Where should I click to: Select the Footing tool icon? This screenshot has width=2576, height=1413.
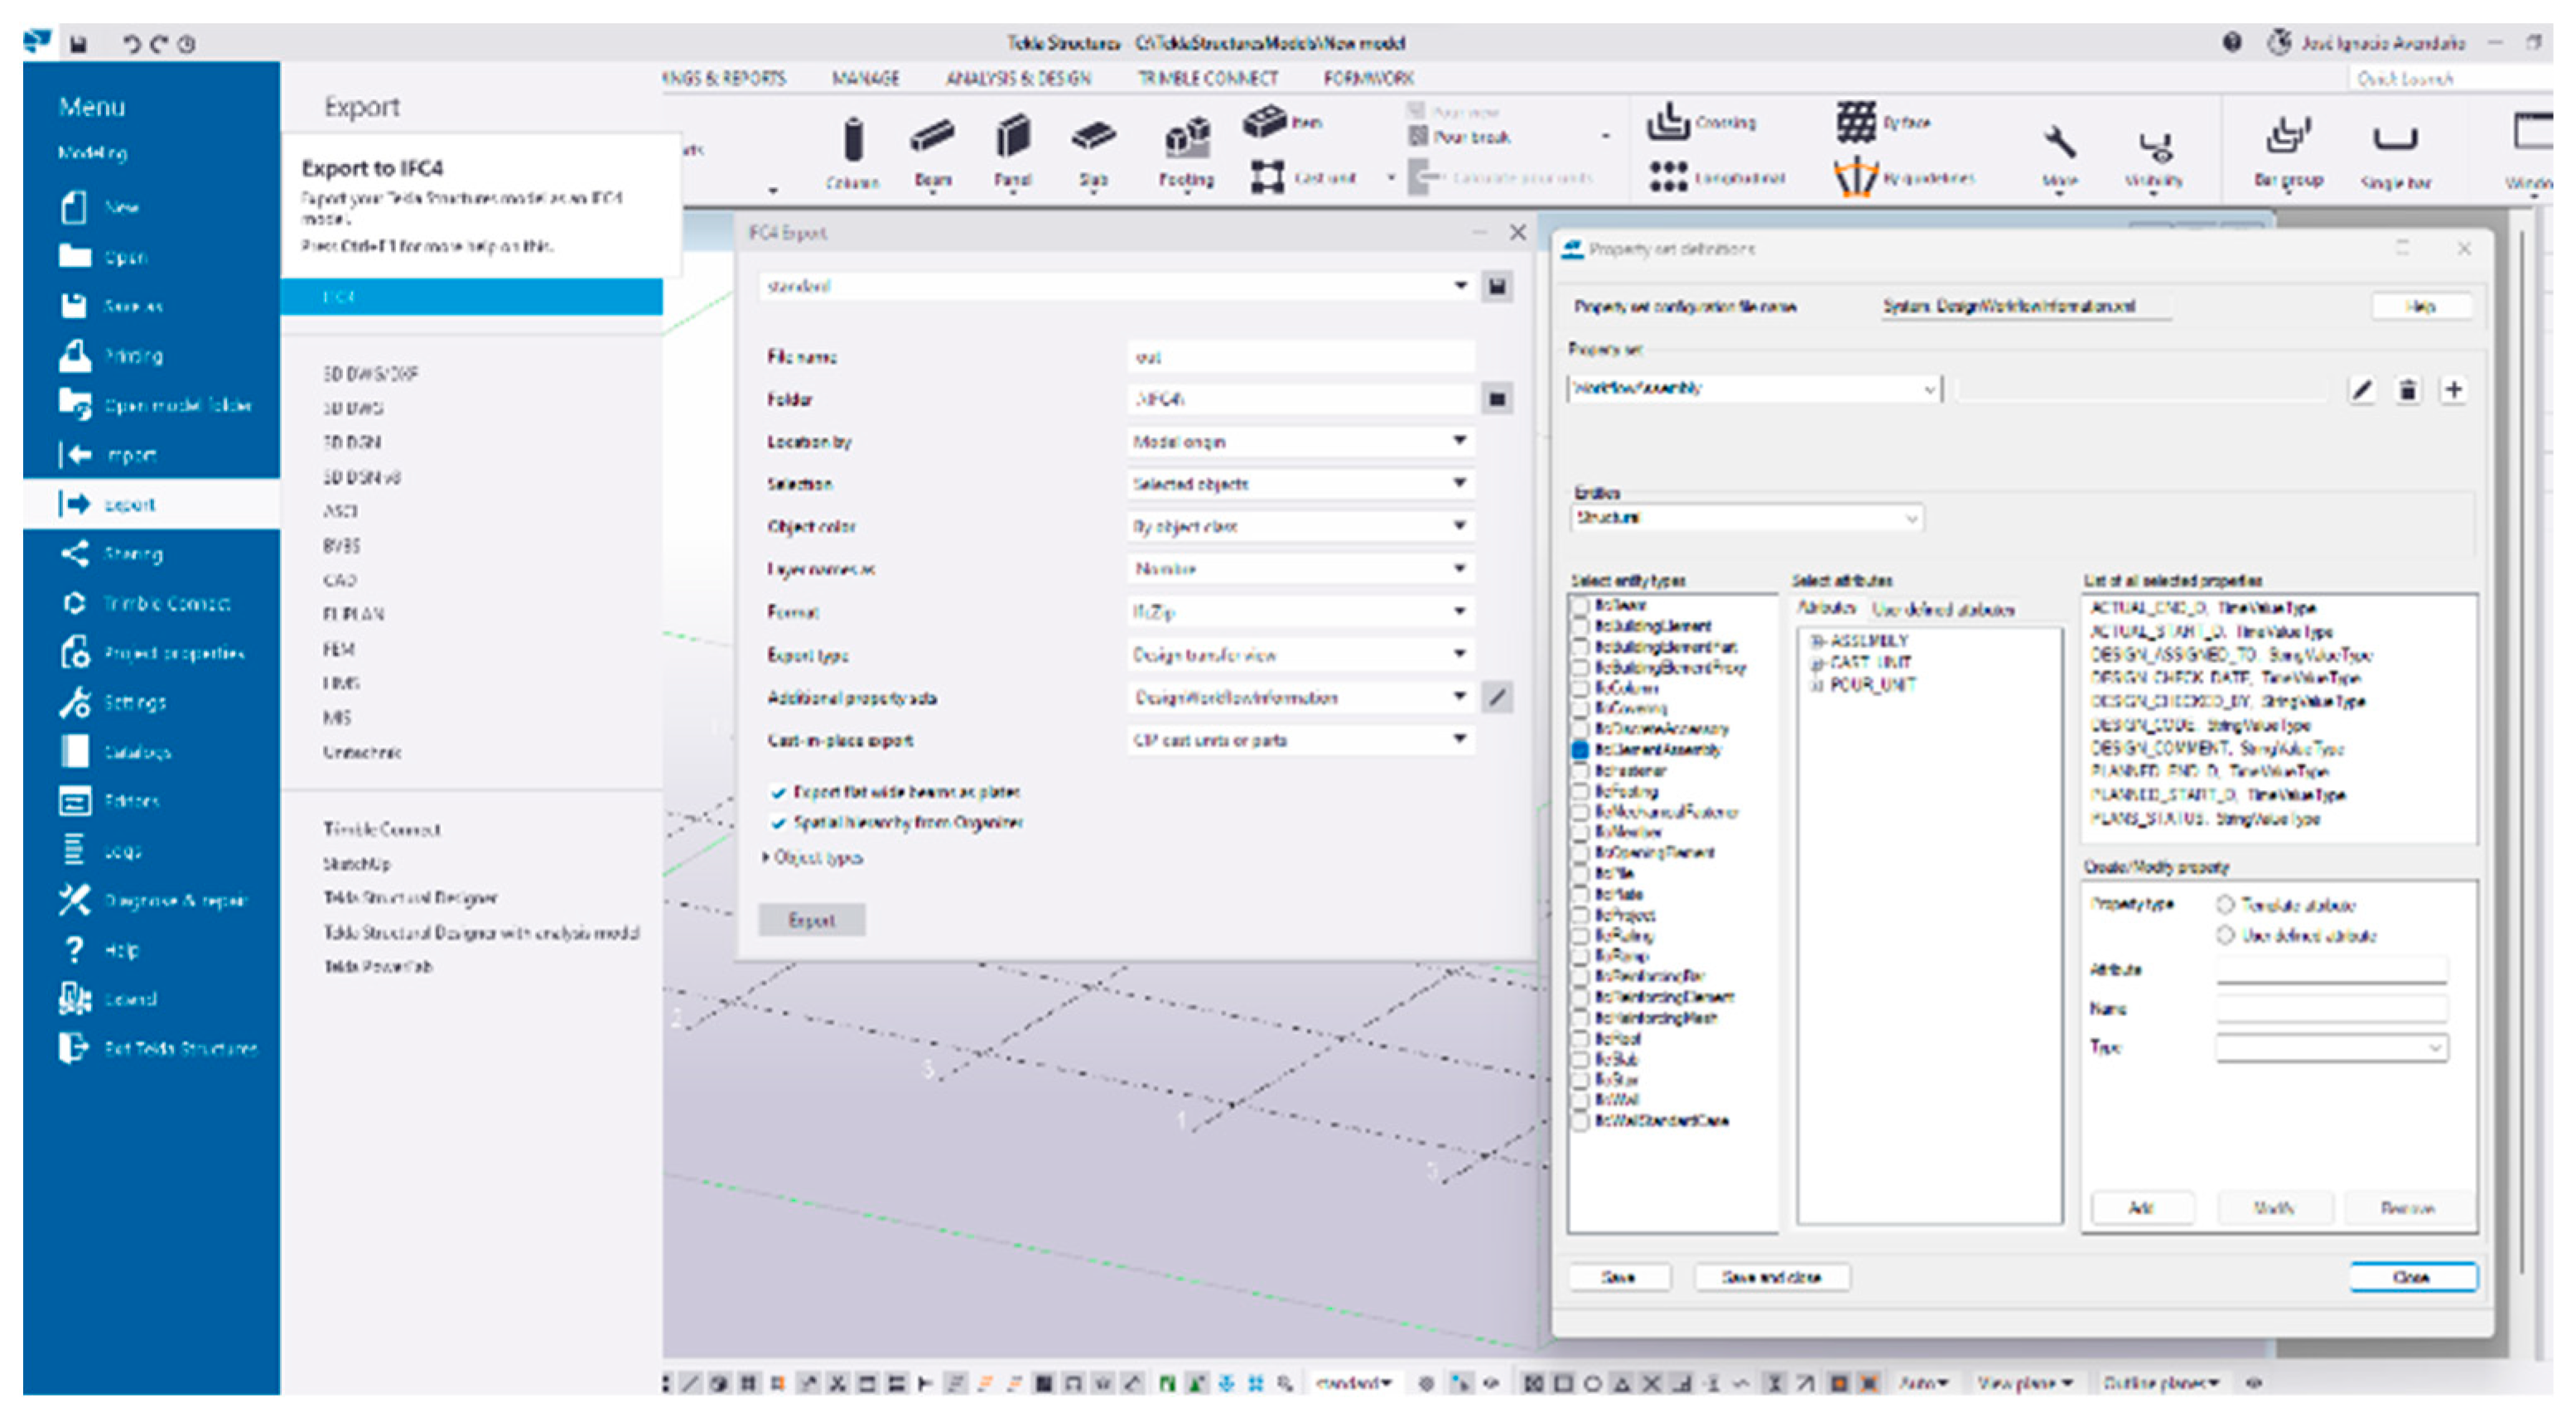click(1186, 138)
